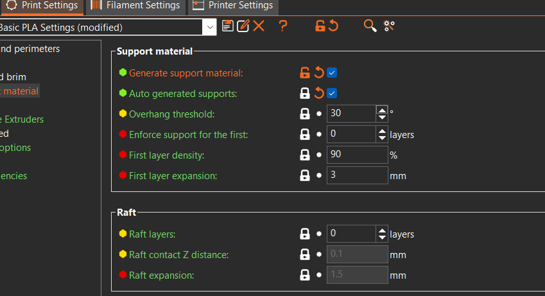Image resolution: width=545 pixels, height=296 pixels.
Task: Switch to Filament Settings tab
Action: coord(135,7)
